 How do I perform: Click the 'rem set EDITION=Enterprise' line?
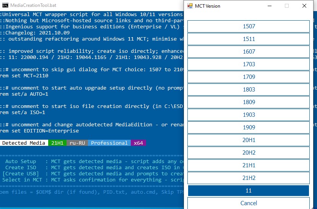(39, 131)
